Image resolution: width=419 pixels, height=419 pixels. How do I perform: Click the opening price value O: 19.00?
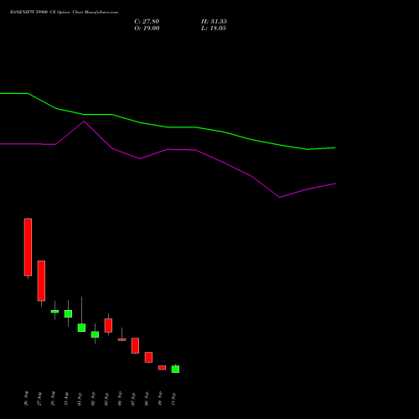[x=147, y=28]
